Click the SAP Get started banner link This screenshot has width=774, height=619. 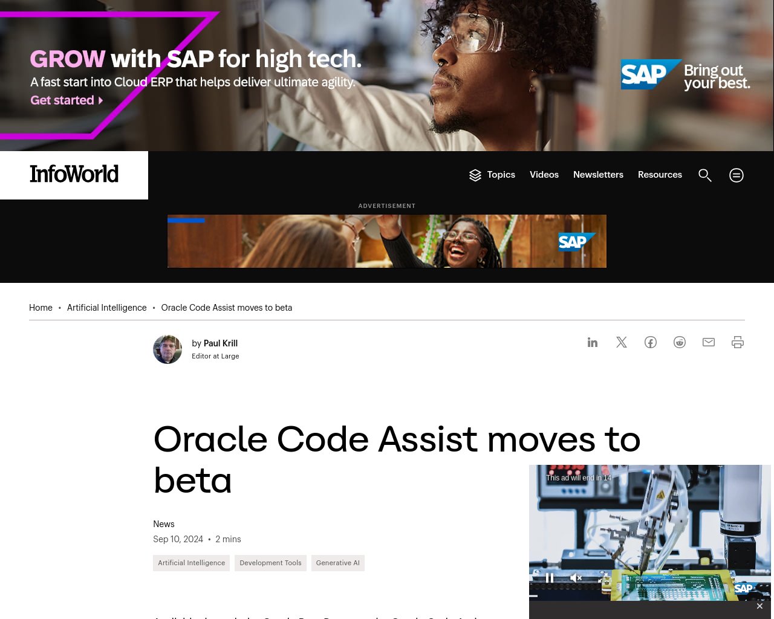coord(67,100)
